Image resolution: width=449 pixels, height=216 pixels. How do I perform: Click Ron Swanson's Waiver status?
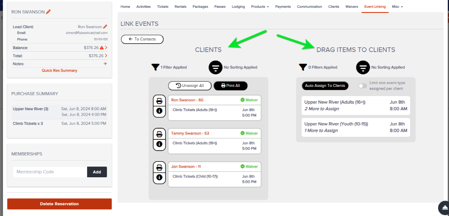(x=249, y=100)
